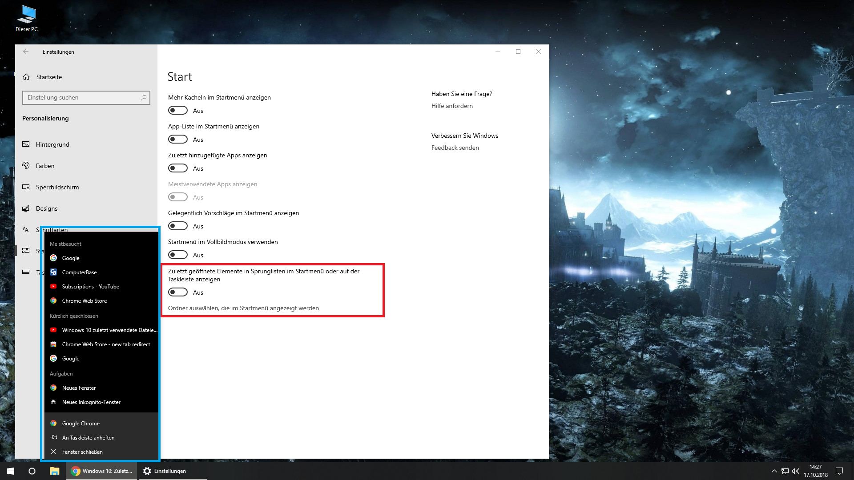This screenshot has height=480, width=854.
Task: Open Farben personalization section
Action: (45, 166)
